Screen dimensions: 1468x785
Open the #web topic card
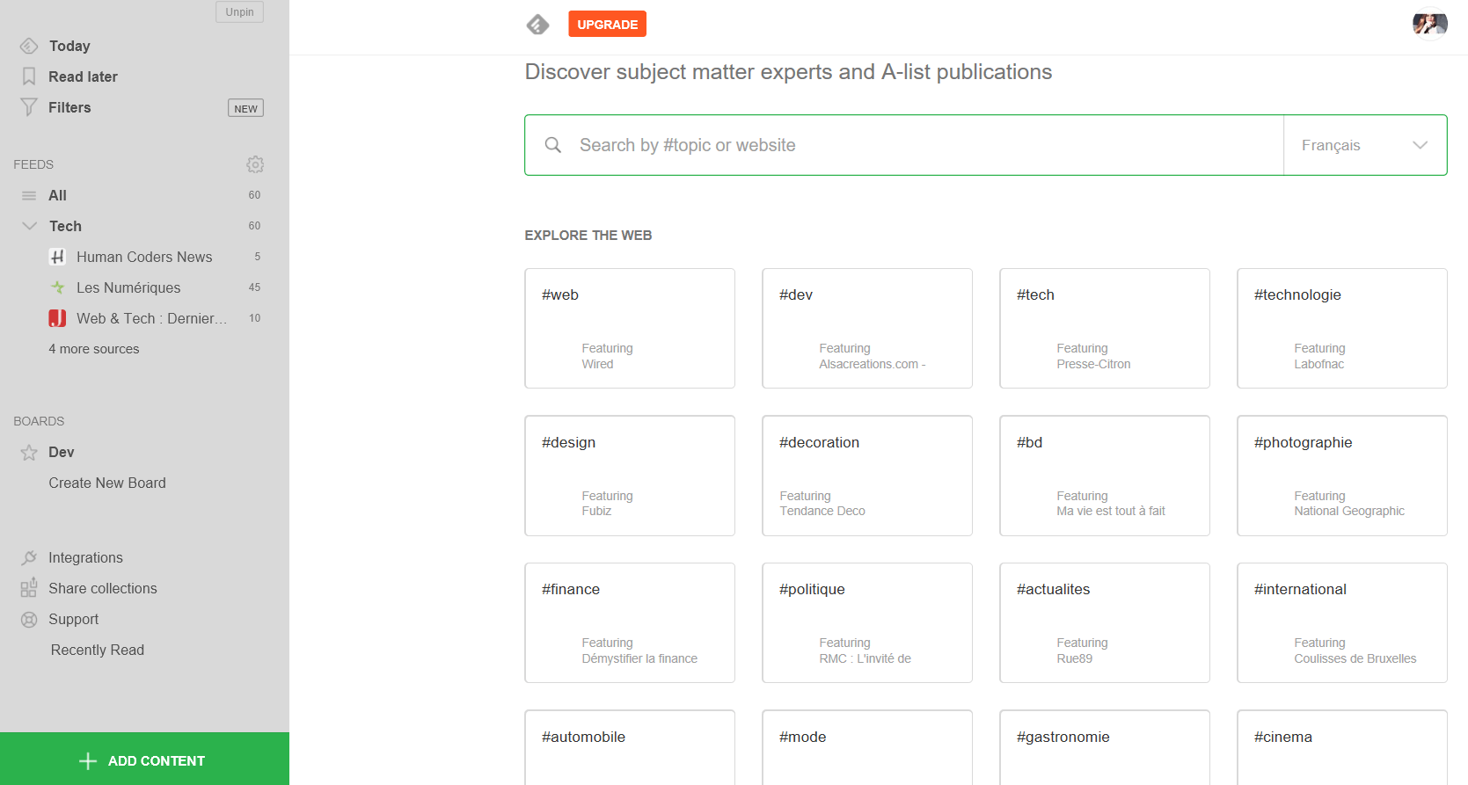click(630, 328)
